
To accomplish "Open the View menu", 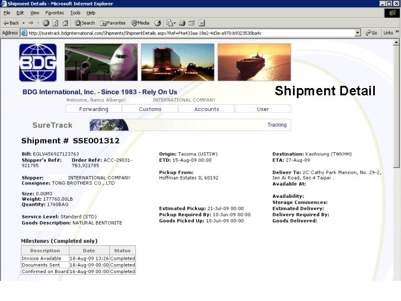I will coord(35,13).
